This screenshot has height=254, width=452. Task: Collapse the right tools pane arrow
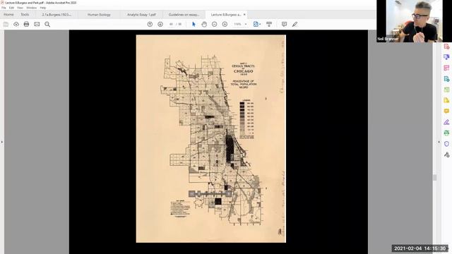(439, 142)
